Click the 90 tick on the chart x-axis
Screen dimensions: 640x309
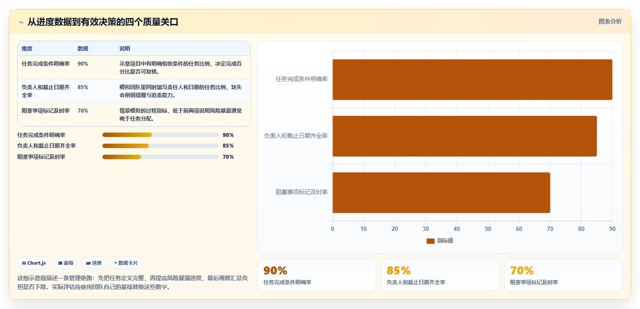point(612,229)
